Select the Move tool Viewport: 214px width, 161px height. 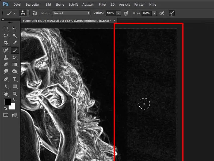click(15, 29)
